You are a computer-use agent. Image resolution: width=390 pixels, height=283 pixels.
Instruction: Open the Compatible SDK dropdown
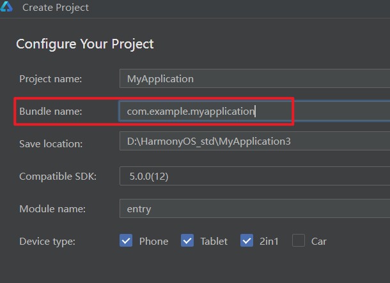point(254,176)
